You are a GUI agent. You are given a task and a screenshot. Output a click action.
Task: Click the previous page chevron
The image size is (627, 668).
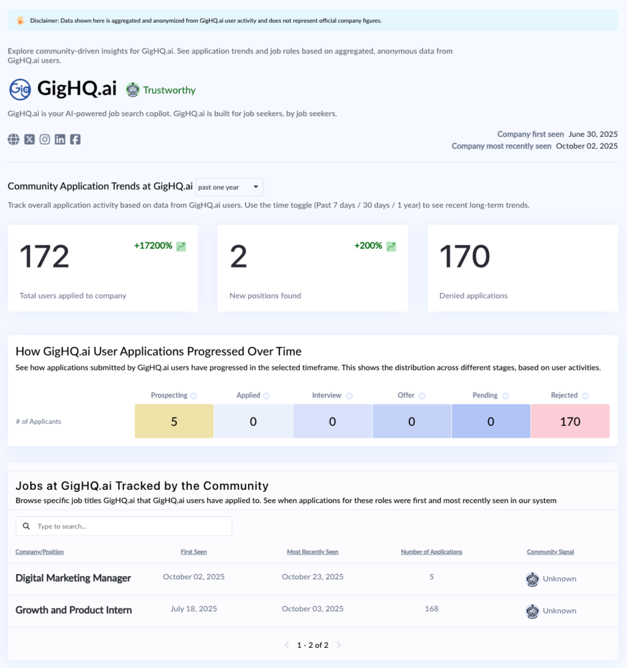[287, 645]
